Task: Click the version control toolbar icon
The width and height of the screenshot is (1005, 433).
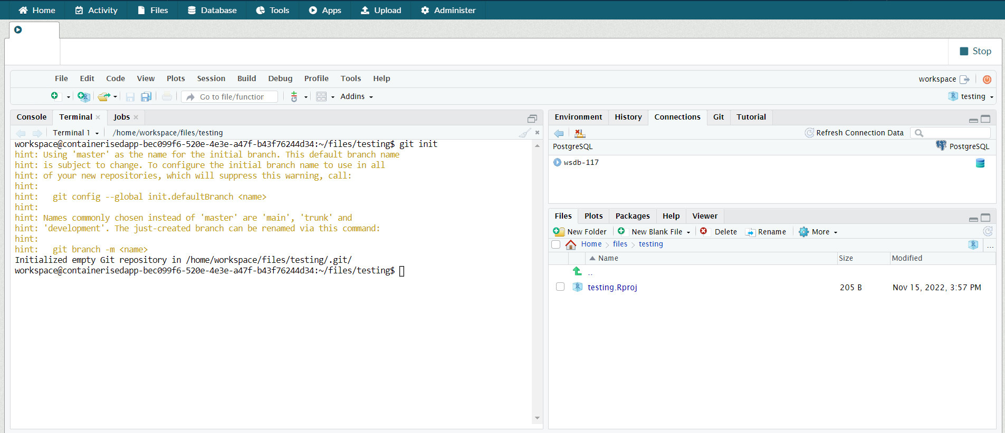Action: 294,96
